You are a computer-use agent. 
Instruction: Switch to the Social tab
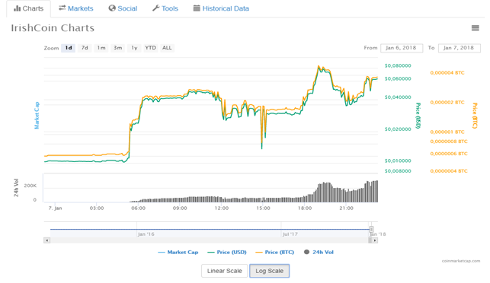tap(123, 8)
